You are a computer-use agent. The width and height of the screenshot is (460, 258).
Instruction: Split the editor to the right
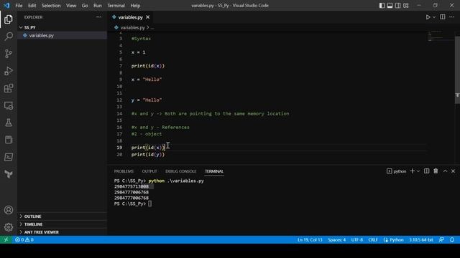tap(443, 17)
